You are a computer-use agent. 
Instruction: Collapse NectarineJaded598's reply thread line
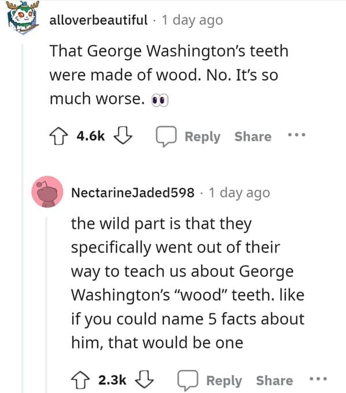[46, 305]
